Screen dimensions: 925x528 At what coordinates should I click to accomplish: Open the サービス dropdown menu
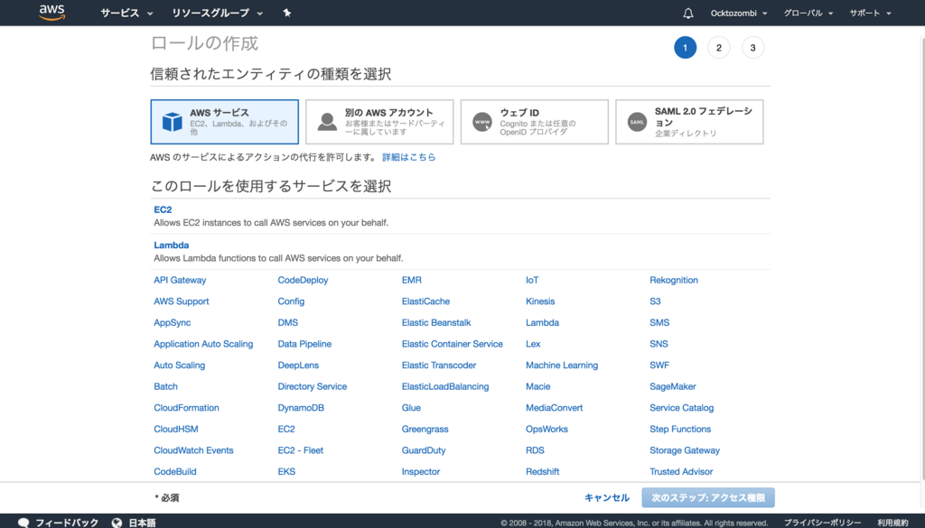point(126,13)
